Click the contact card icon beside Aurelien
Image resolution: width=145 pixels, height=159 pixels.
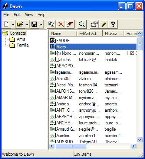pyautogui.click(x=53, y=136)
